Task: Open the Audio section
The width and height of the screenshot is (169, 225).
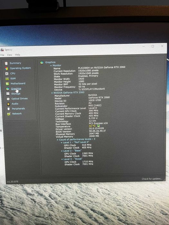Action: pyautogui.click(x=15, y=104)
